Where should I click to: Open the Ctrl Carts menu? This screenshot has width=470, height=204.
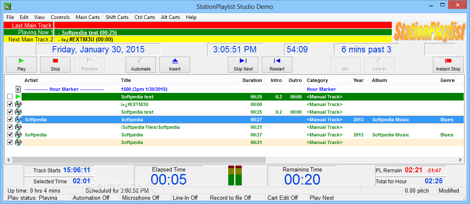tap(145, 17)
